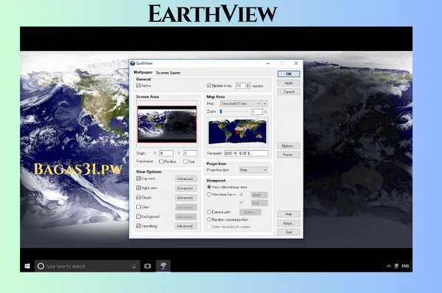442x293 pixels.
Task: Click the Update every minutes spinner arrows
Action: (248, 86)
